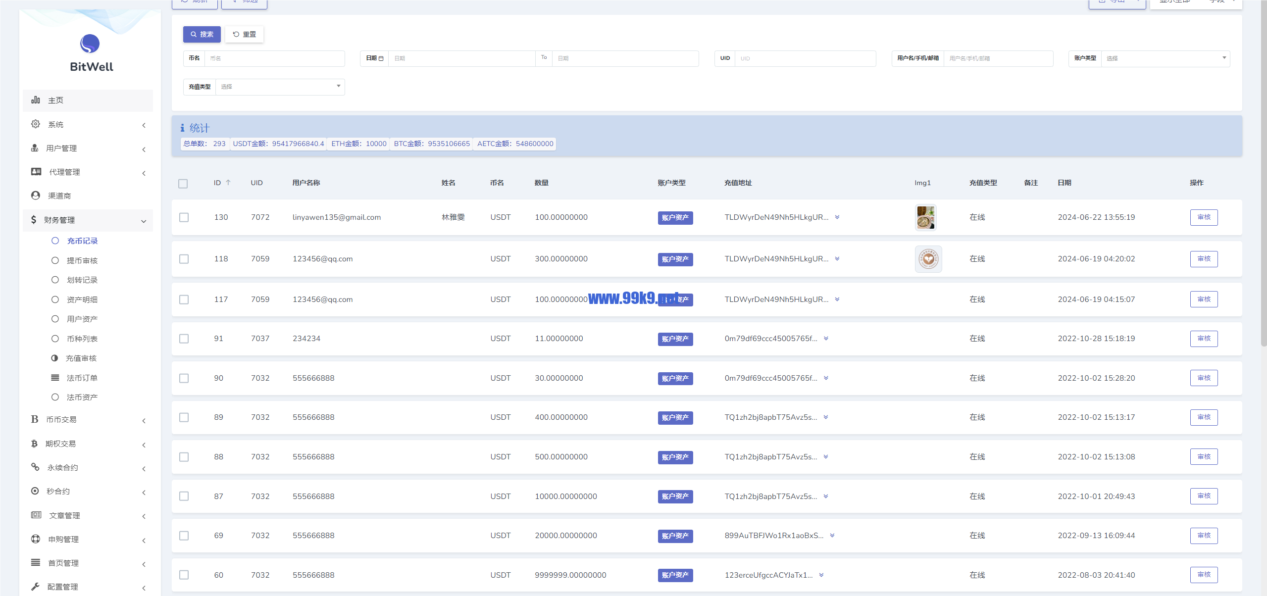
Task: Open Img1 thumbnail in row 130
Action: tap(925, 217)
